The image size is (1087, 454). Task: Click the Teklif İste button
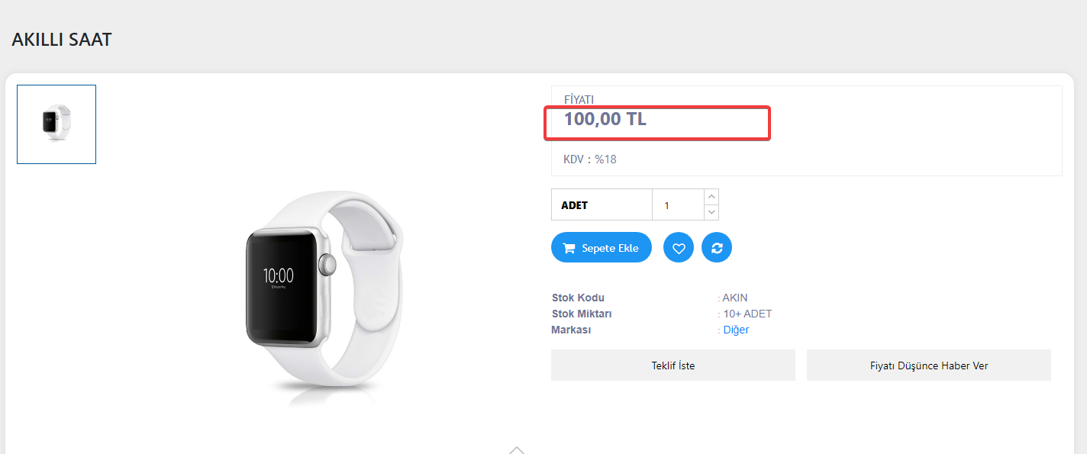click(673, 365)
